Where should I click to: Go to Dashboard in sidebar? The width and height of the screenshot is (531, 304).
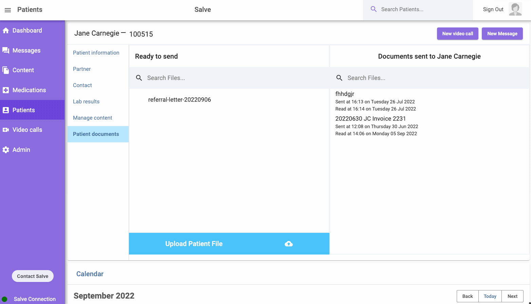click(32, 31)
